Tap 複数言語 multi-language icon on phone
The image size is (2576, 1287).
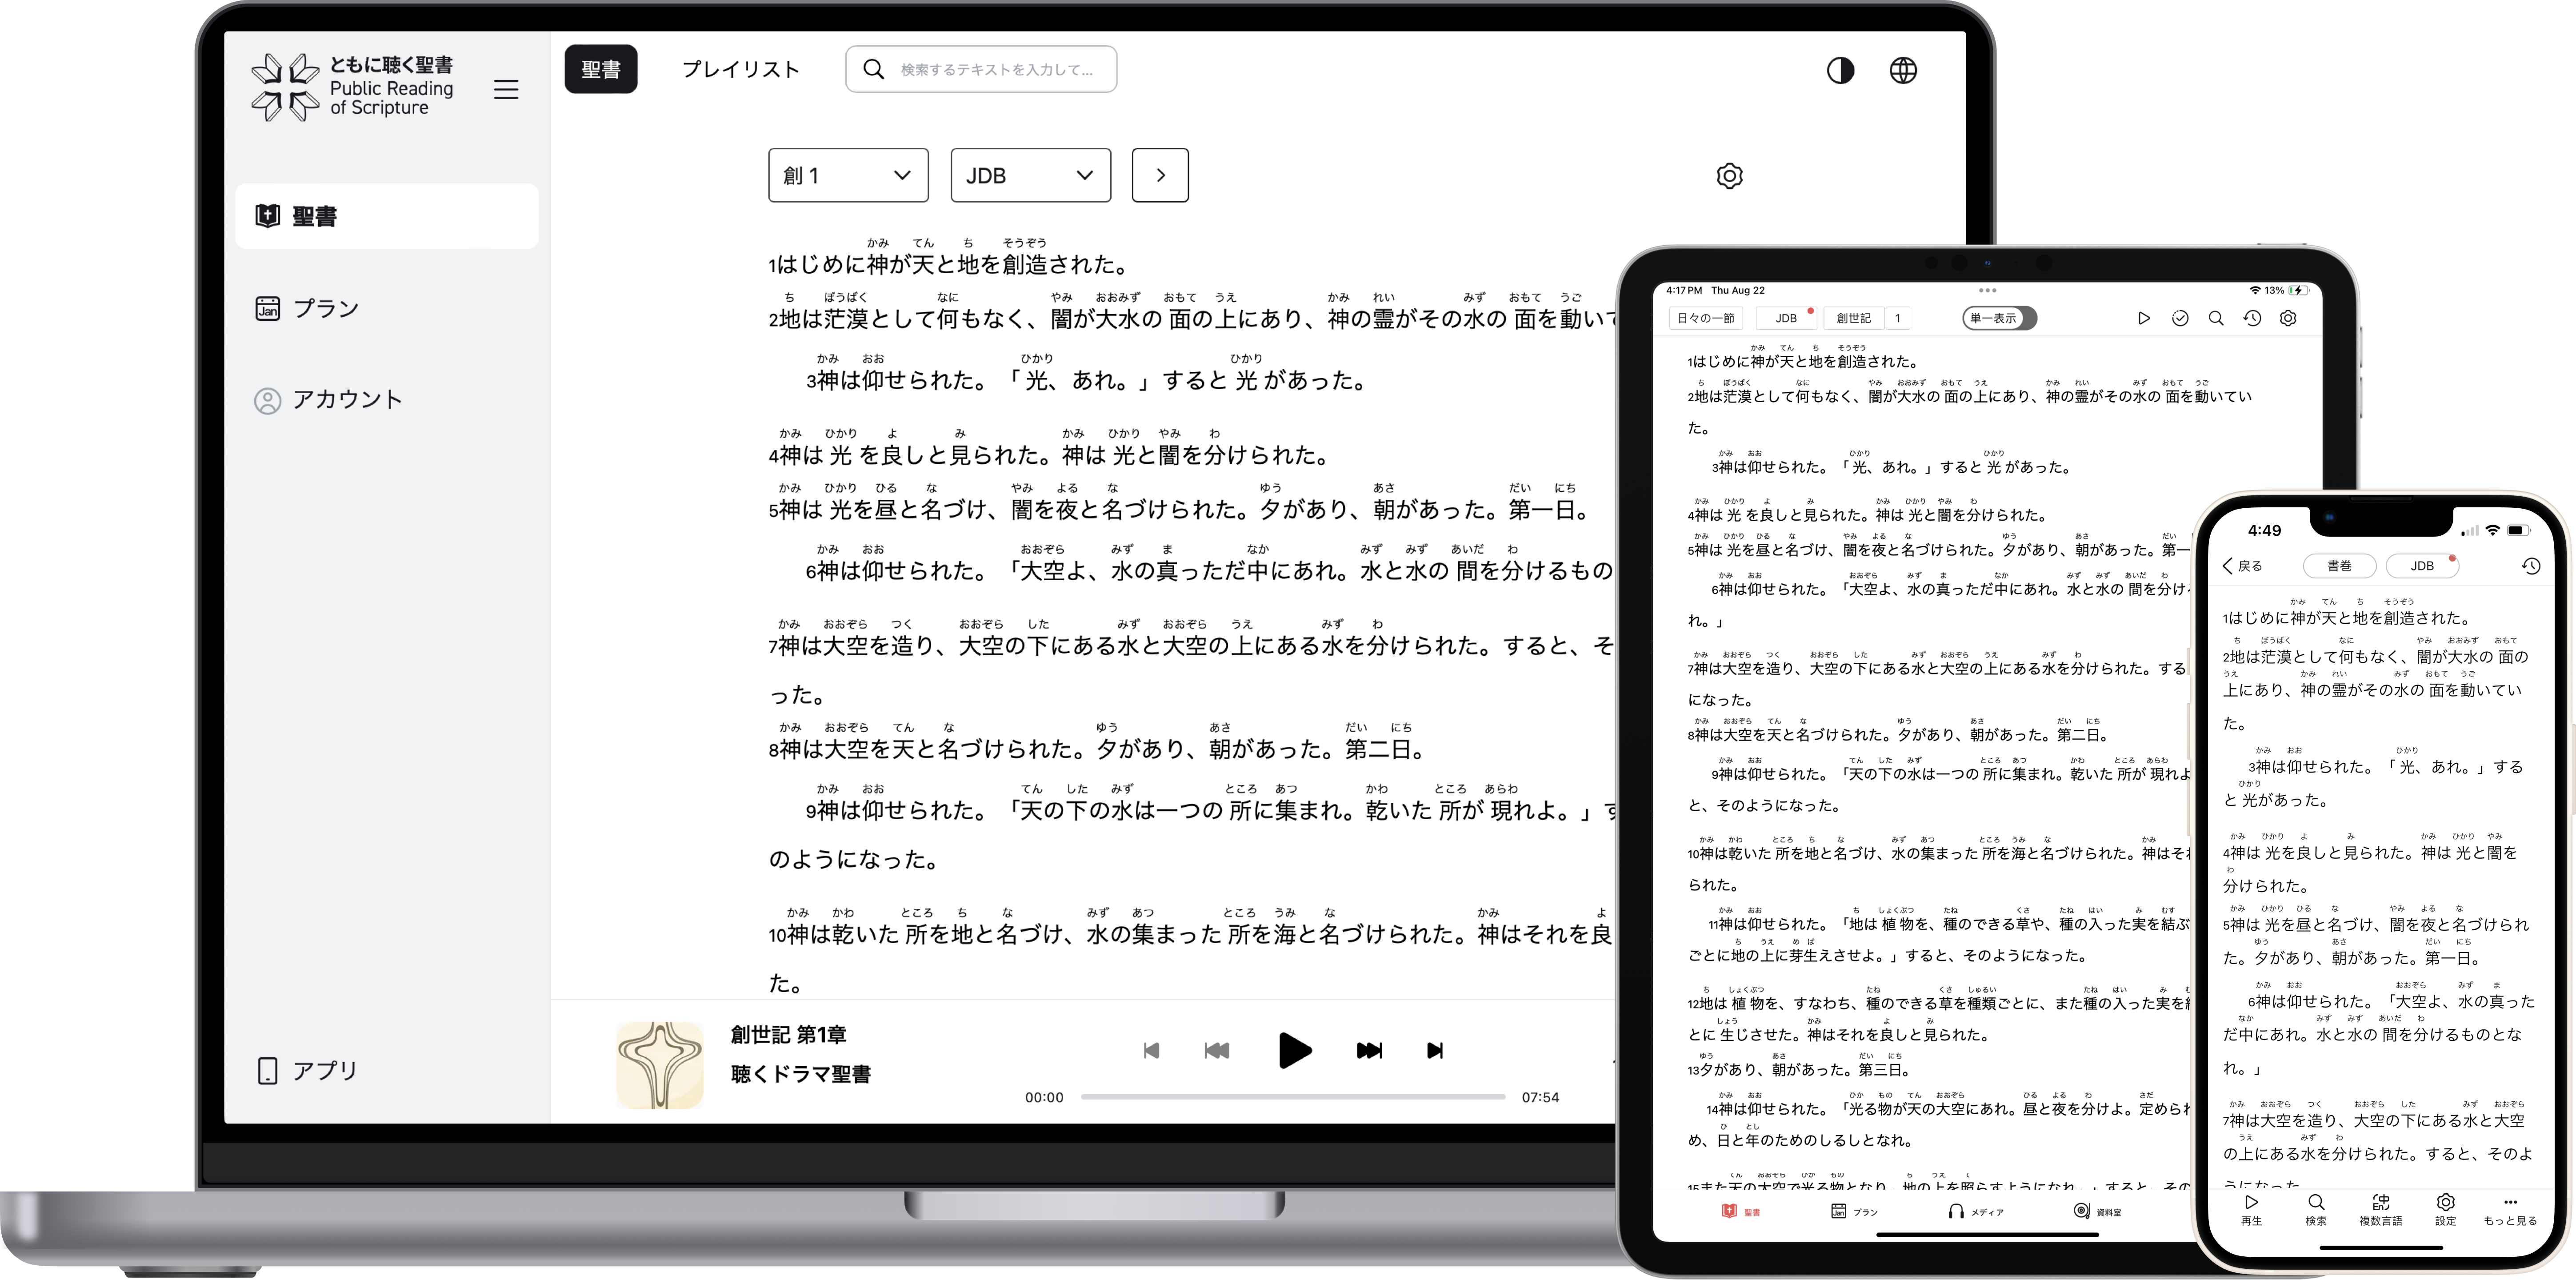point(2381,1210)
